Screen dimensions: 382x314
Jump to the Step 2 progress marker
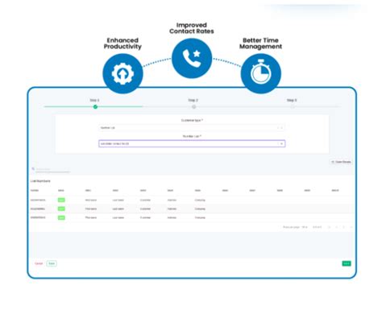193,107
